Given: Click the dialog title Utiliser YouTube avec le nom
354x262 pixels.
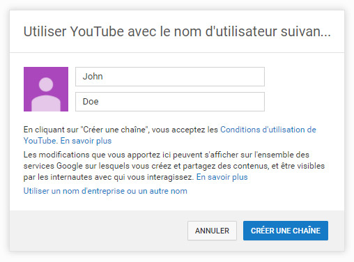Looking at the screenshot, I should (x=177, y=31).
